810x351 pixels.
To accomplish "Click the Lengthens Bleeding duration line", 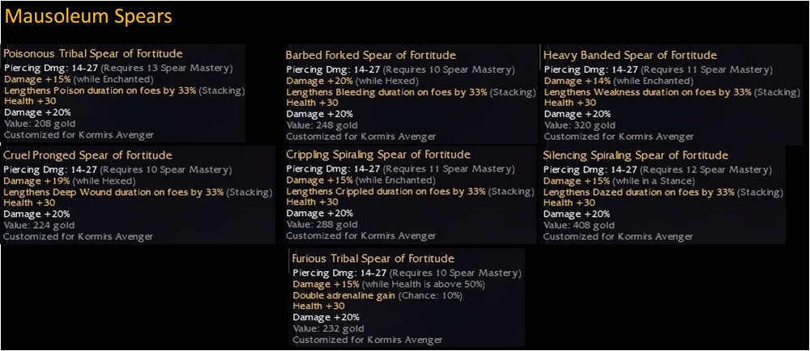I will coord(411,92).
